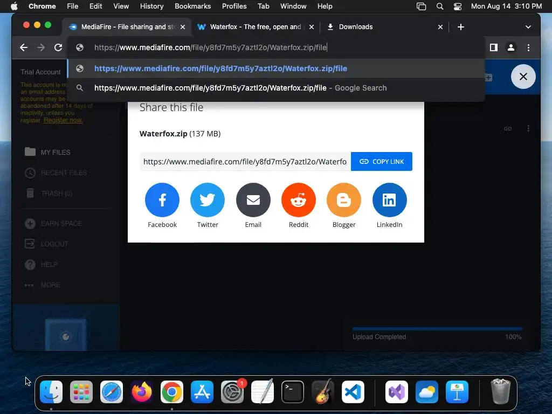
Task: Open file row three-dot options
Action: pos(528,128)
